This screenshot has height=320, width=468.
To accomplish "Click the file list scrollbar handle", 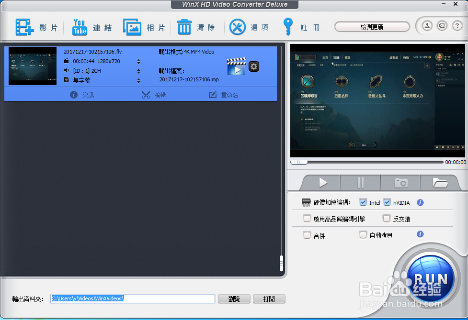I will pyautogui.click(x=281, y=264).
